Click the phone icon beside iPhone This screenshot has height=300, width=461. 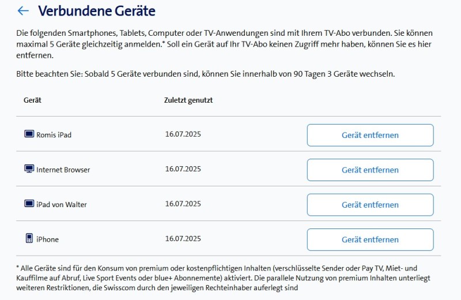29,238
